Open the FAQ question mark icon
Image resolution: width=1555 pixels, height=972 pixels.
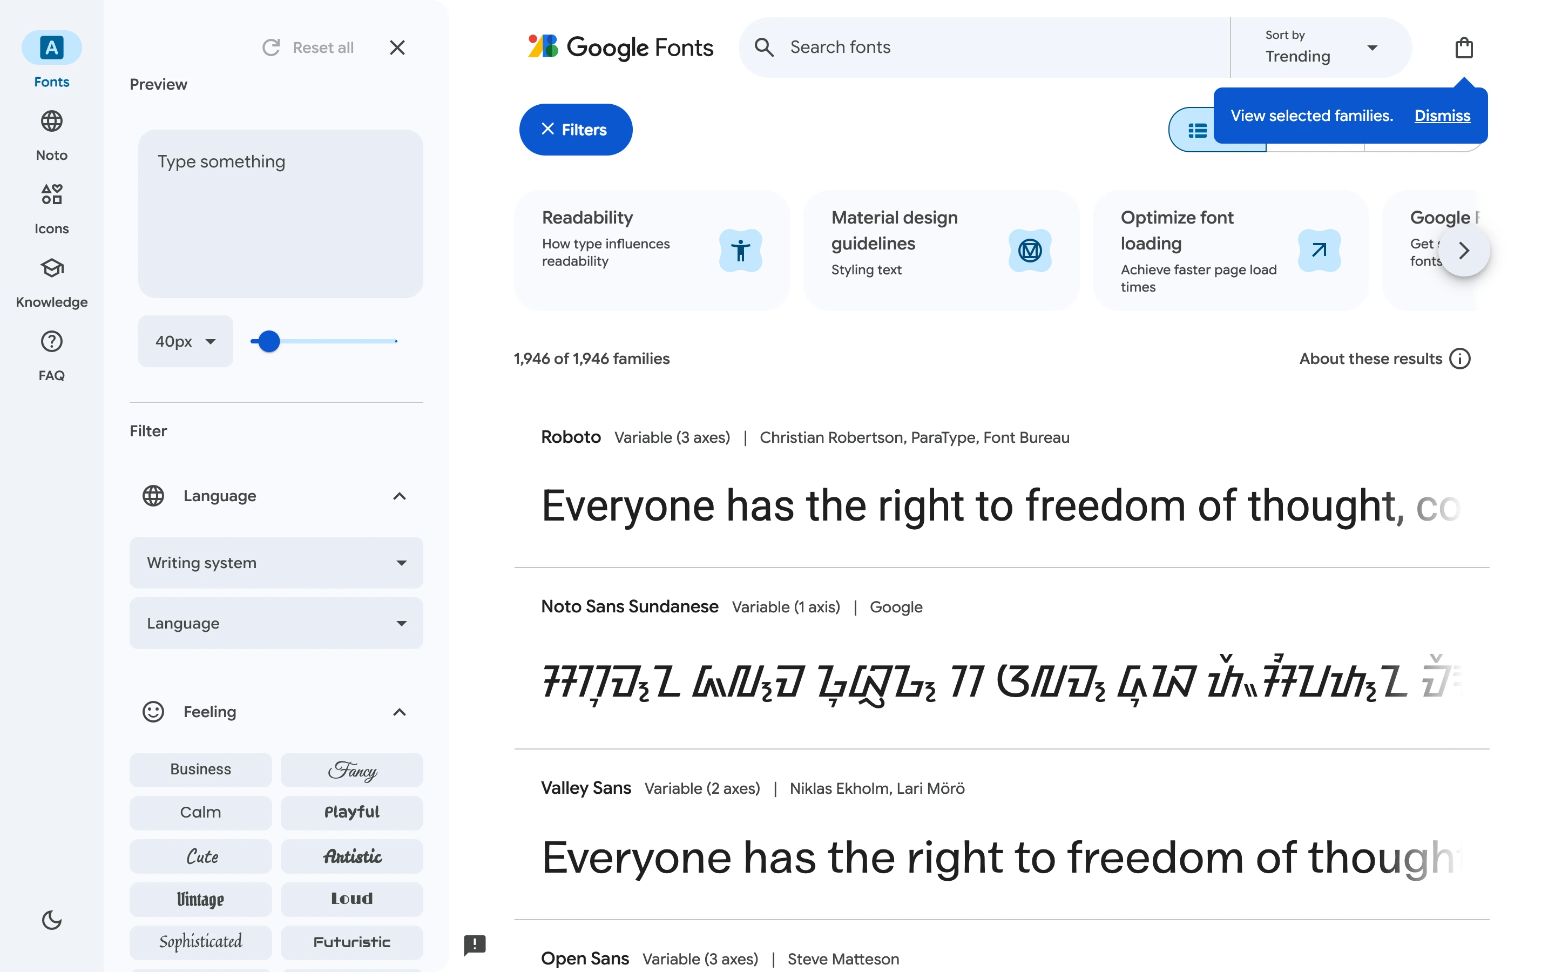[51, 341]
